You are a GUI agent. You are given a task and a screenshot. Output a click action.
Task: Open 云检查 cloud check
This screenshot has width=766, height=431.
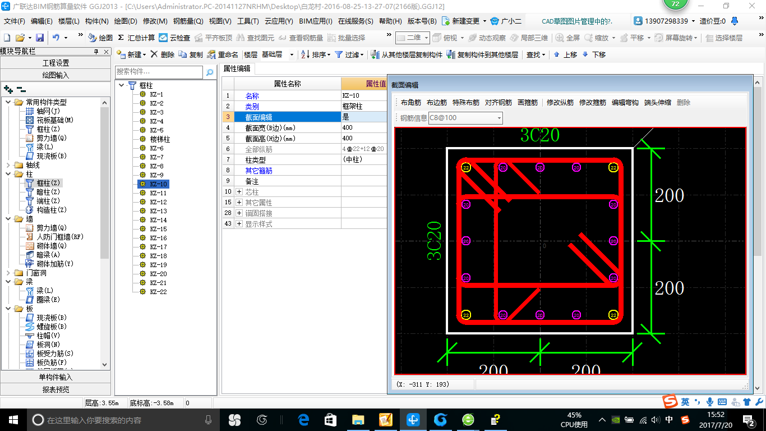coord(174,38)
